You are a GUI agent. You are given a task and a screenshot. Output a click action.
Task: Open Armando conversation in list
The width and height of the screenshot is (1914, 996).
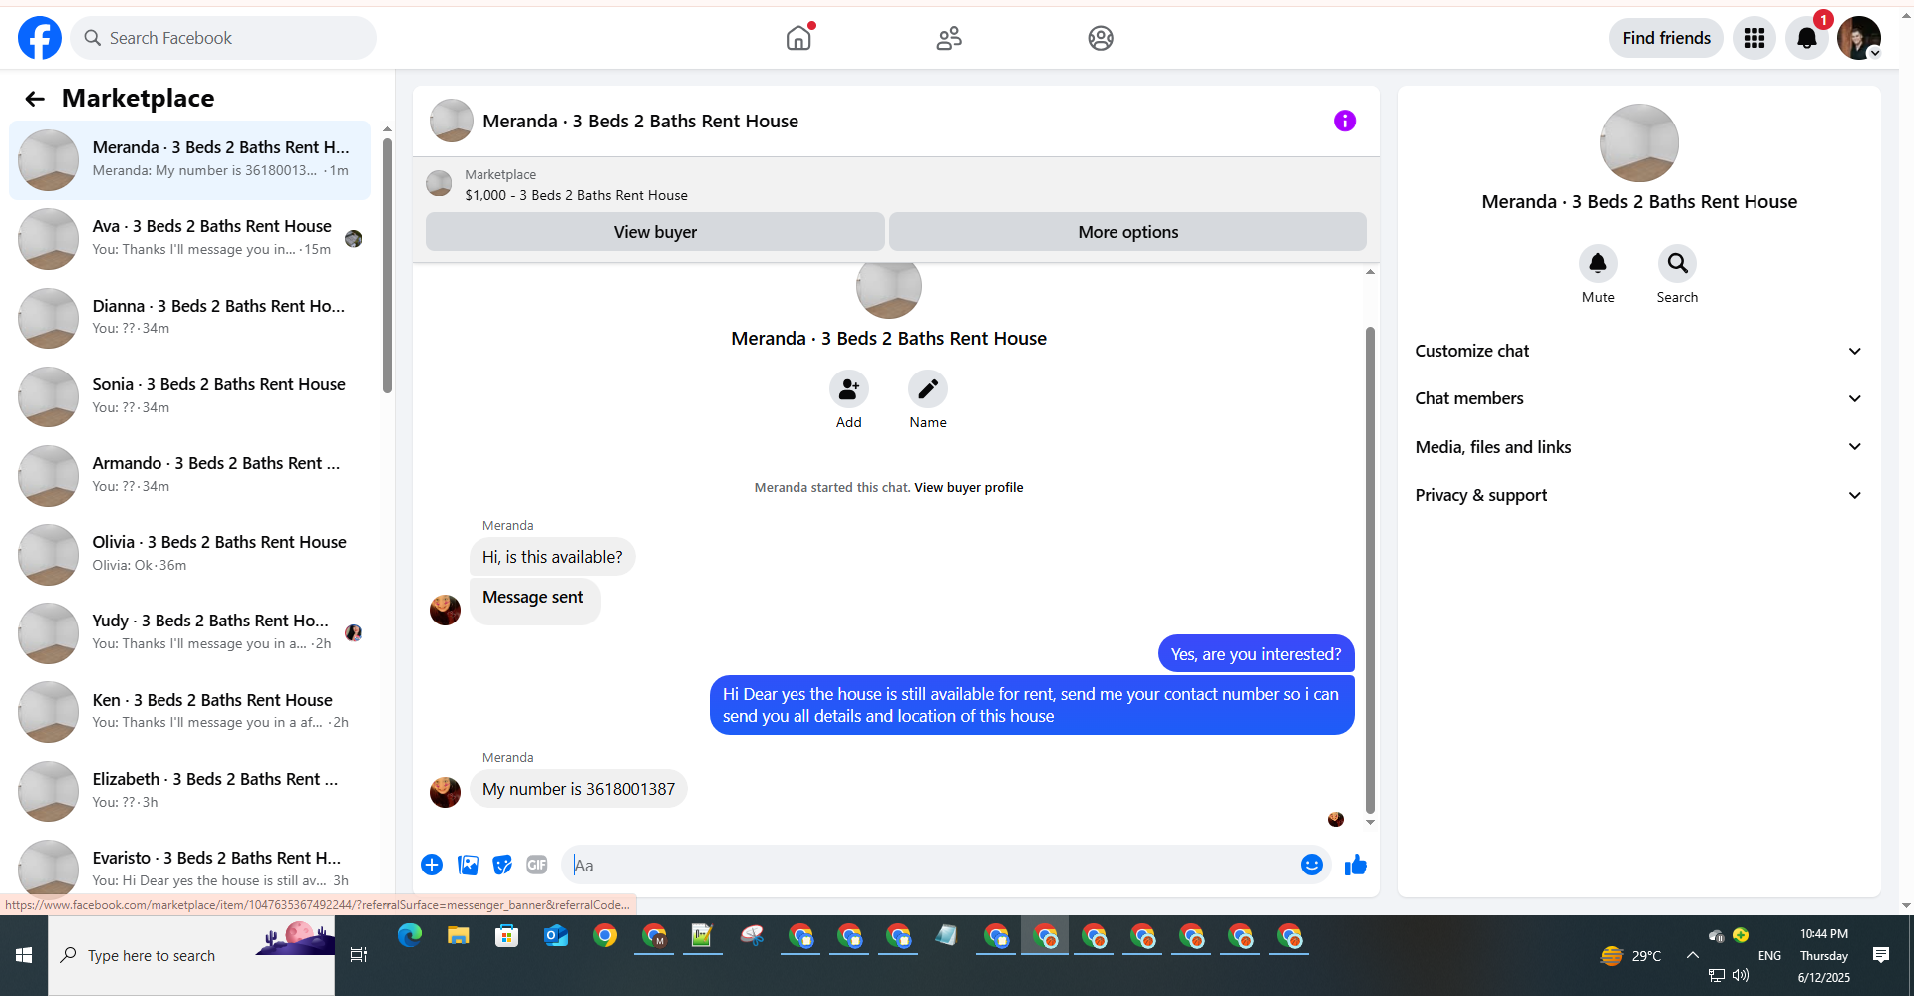tap(190, 474)
